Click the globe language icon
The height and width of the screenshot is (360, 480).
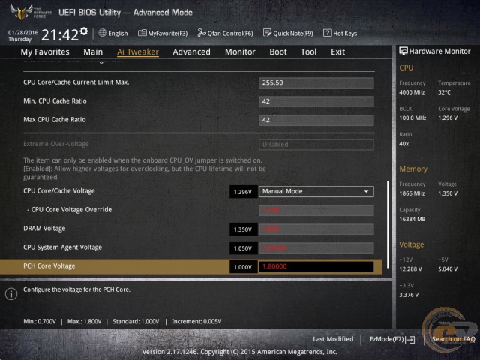pyautogui.click(x=103, y=33)
